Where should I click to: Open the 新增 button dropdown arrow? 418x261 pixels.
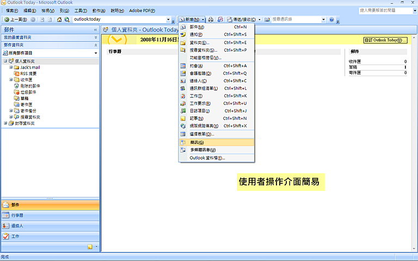(203, 20)
